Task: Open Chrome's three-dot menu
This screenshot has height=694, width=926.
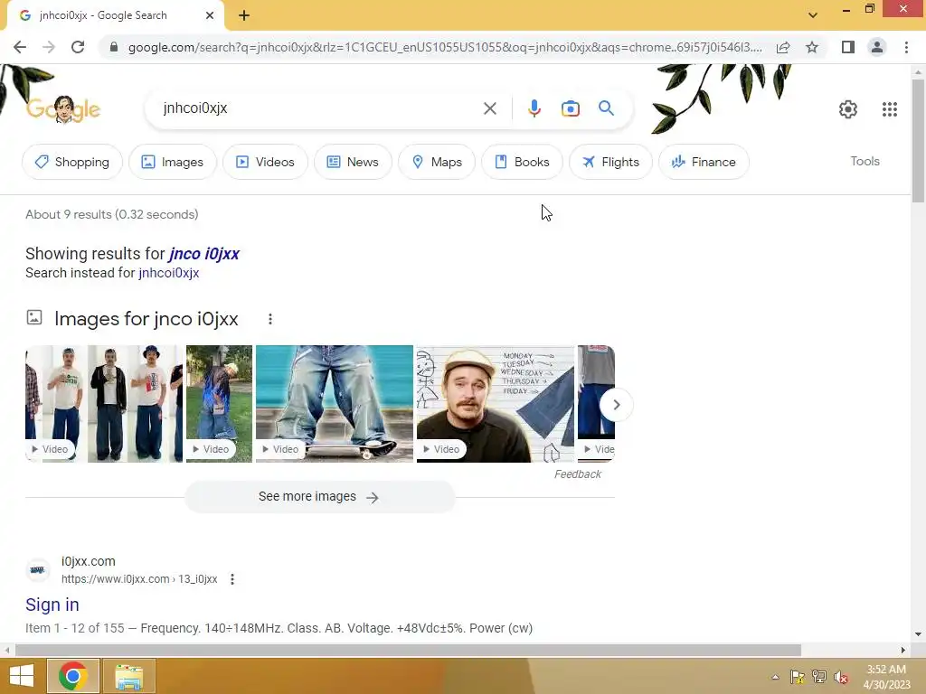Action: coord(906,47)
